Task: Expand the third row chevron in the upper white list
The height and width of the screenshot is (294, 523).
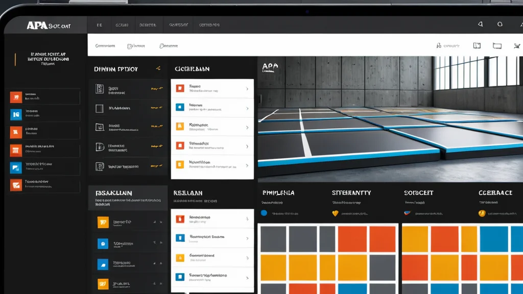Action: (247, 127)
